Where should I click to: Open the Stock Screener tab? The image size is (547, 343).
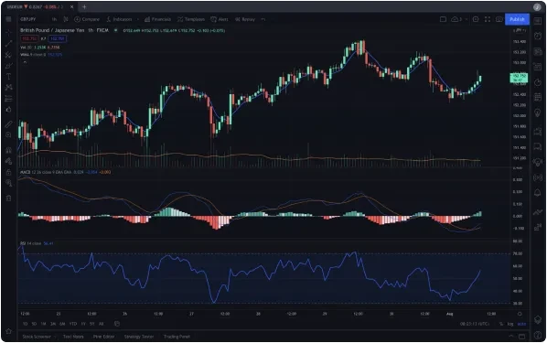click(37, 337)
